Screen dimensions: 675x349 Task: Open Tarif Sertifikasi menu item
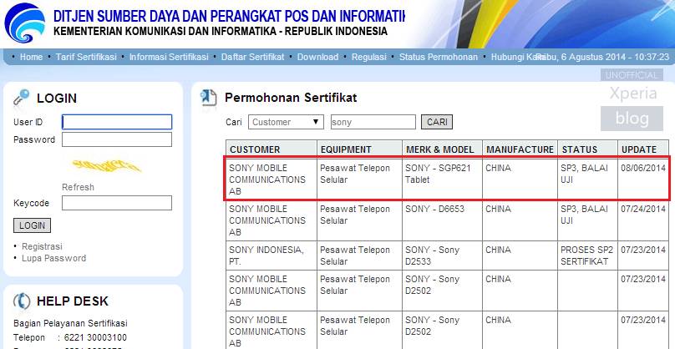(x=86, y=57)
